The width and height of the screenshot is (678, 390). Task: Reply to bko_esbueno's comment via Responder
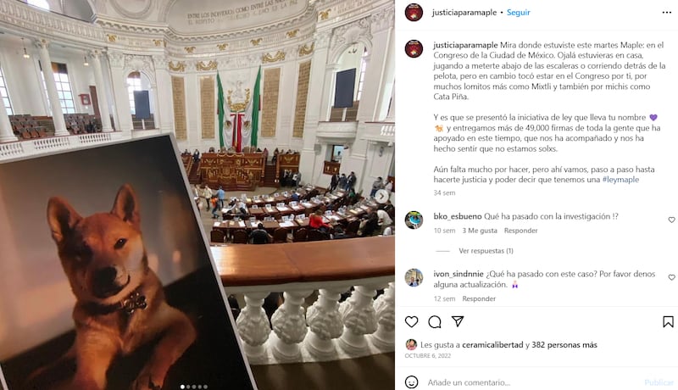click(520, 231)
